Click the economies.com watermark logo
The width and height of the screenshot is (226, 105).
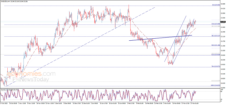pyautogui.click(x=31, y=74)
